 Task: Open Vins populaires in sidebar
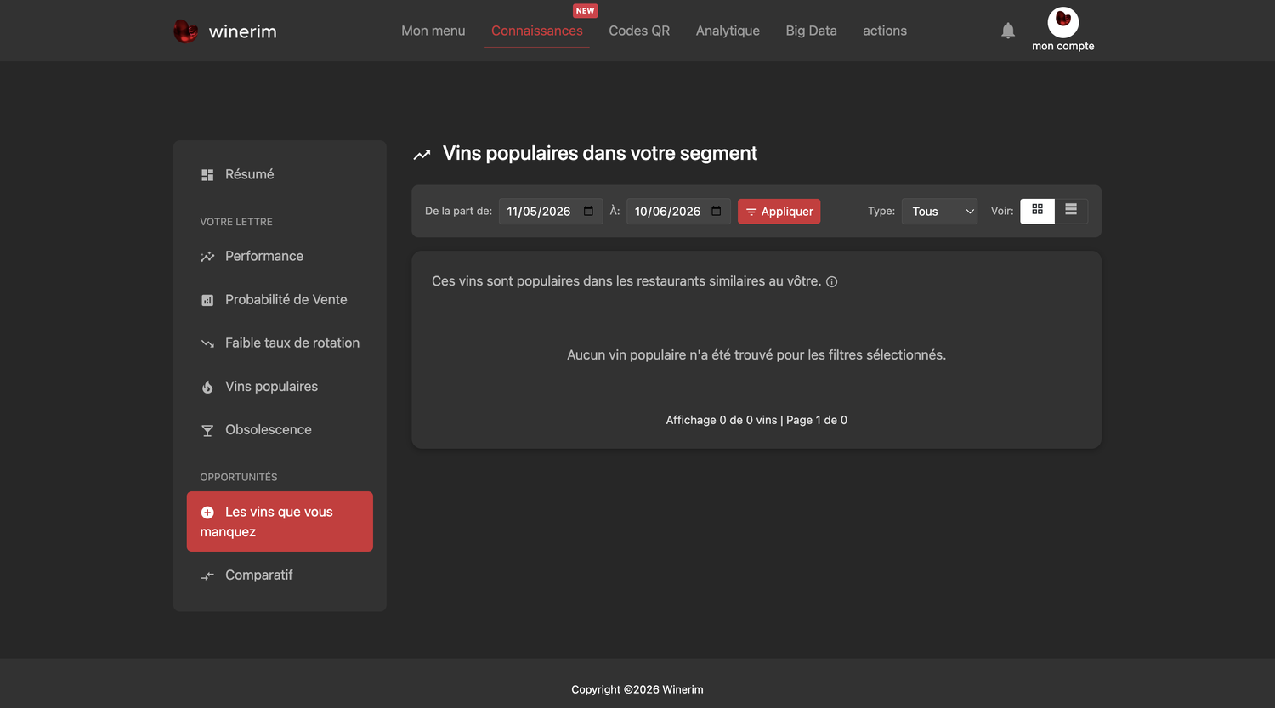(x=280, y=386)
